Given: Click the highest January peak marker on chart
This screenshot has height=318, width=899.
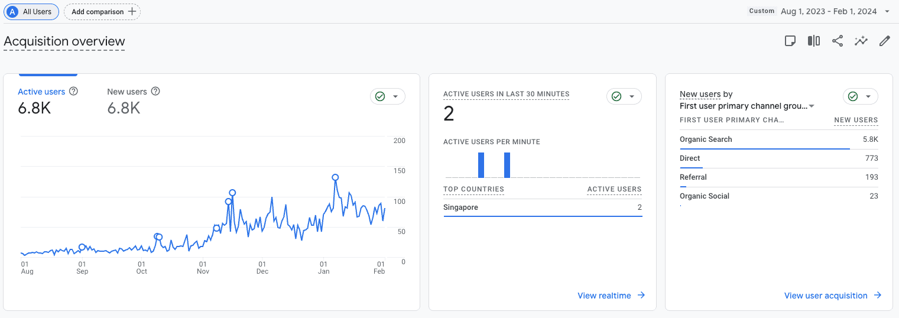Looking at the screenshot, I should click(335, 177).
